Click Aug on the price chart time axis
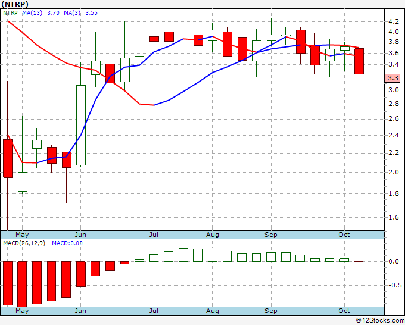This screenshot has height=325, width=405. [x=212, y=235]
